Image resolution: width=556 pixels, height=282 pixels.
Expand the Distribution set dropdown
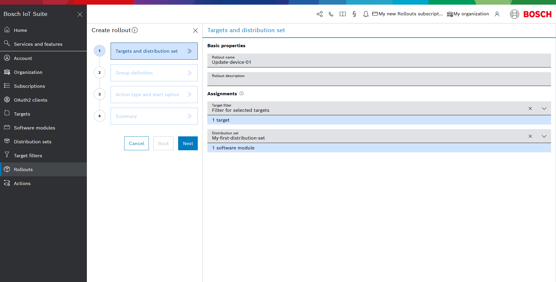point(544,136)
